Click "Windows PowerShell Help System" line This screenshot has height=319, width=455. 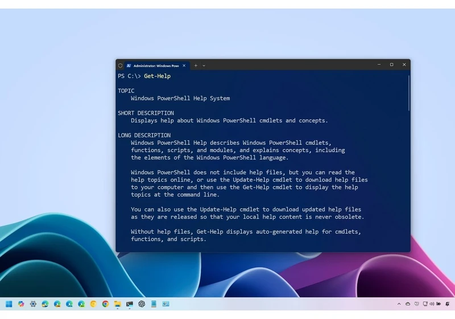(x=180, y=99)
